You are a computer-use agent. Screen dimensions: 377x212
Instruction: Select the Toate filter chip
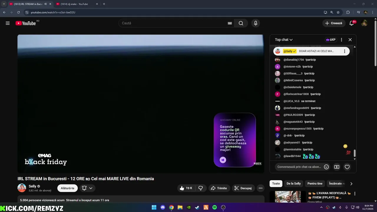276,184
